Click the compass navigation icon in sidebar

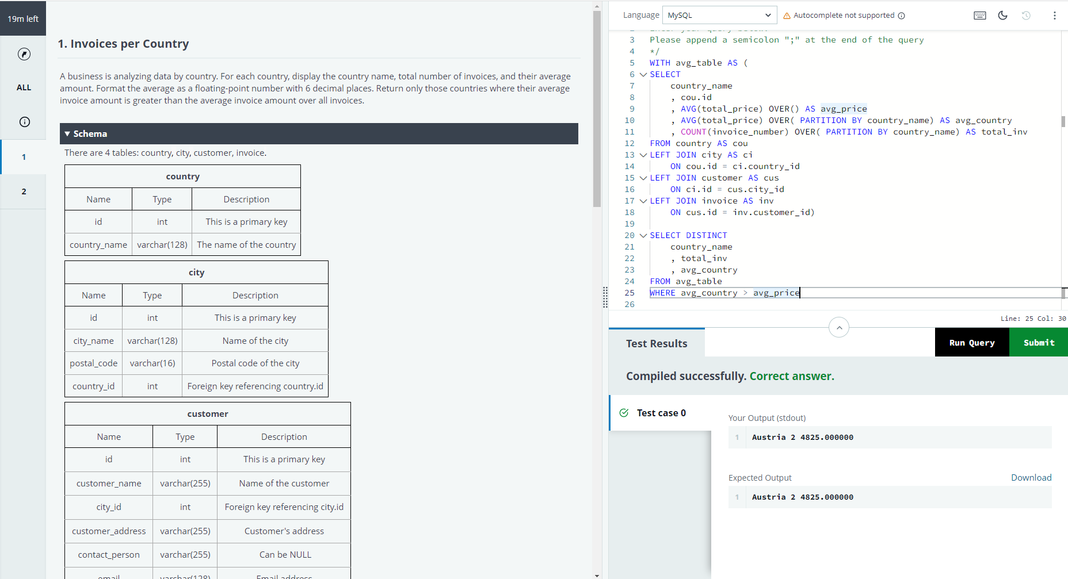pyautogui.click(x=24, y=54)
